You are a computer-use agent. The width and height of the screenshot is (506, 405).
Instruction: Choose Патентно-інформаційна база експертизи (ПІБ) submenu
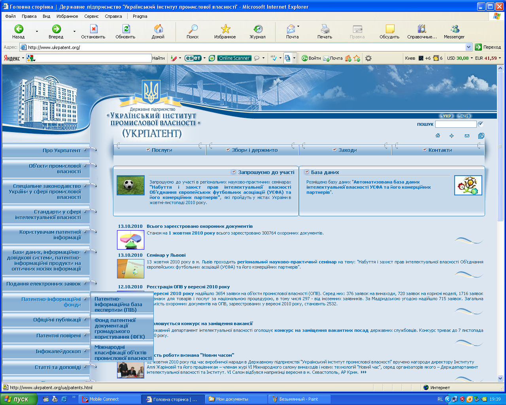[122, 304]
